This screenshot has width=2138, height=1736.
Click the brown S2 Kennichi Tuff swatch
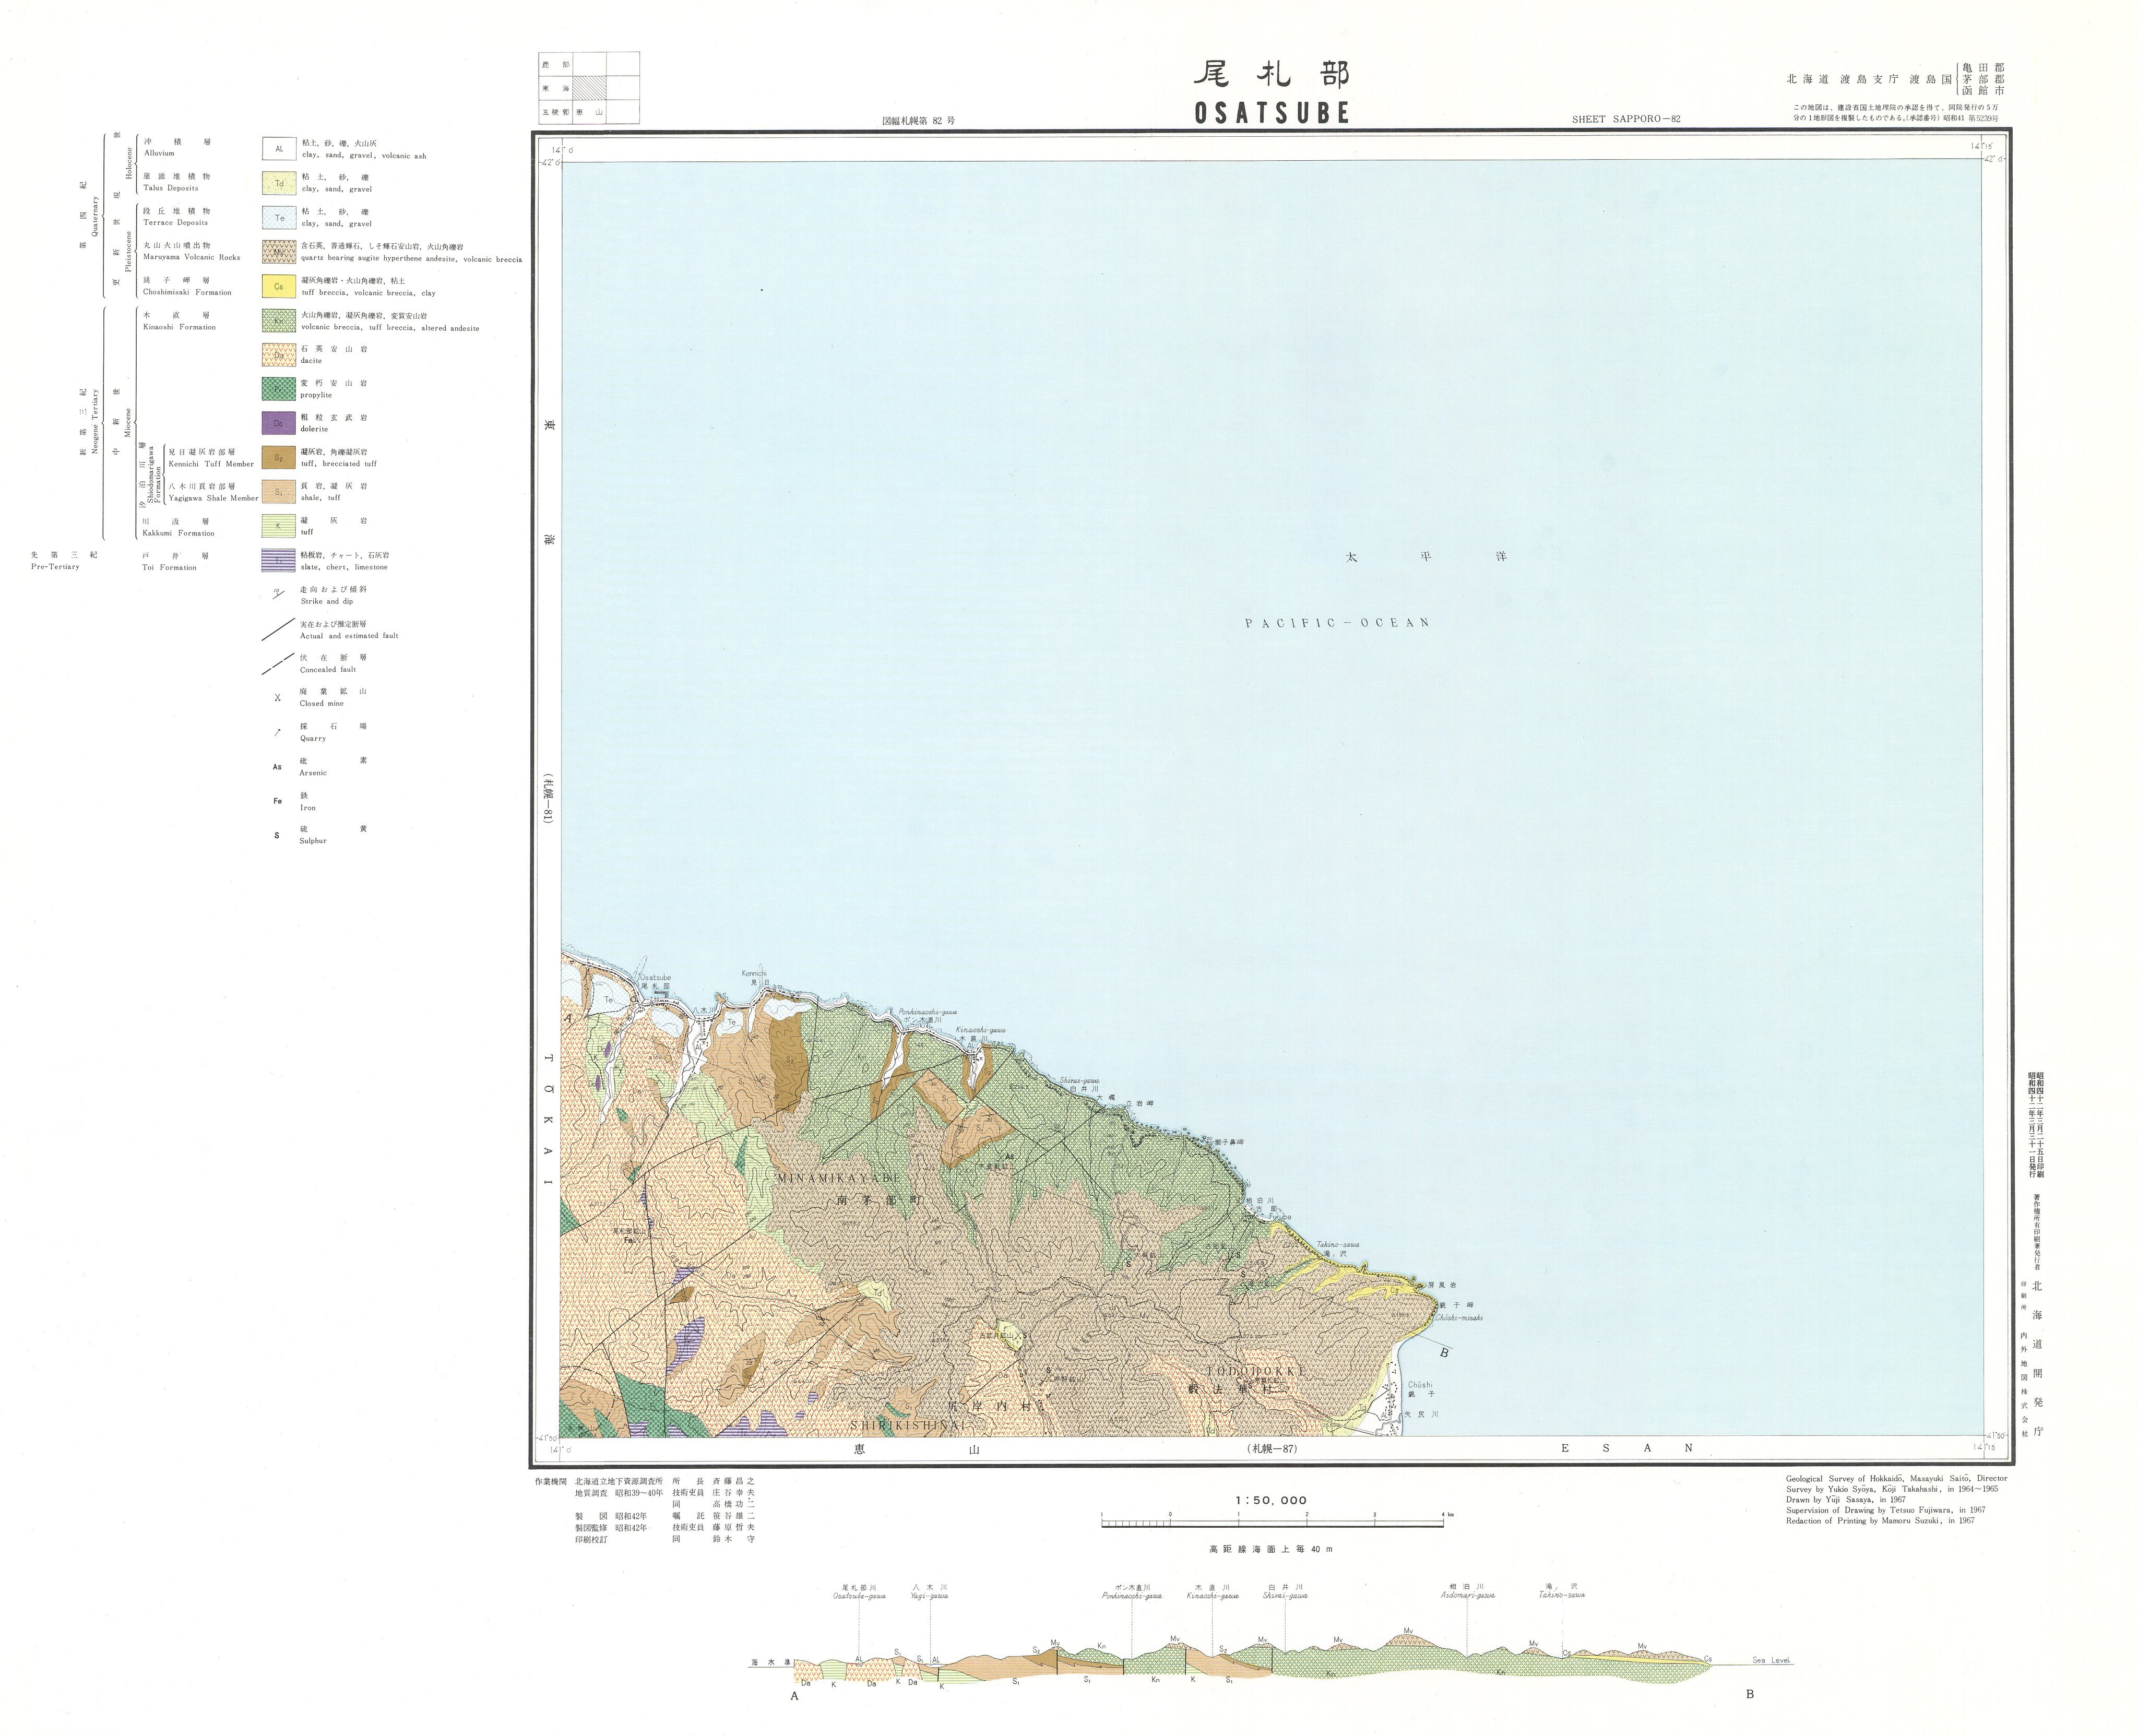click(279, 457)
